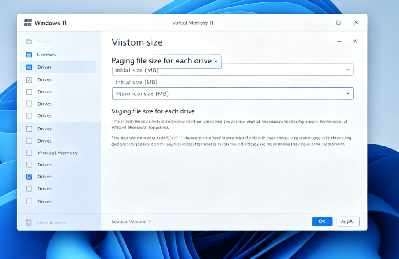Minimize the Virstom size panel

[x=339, y=41]
